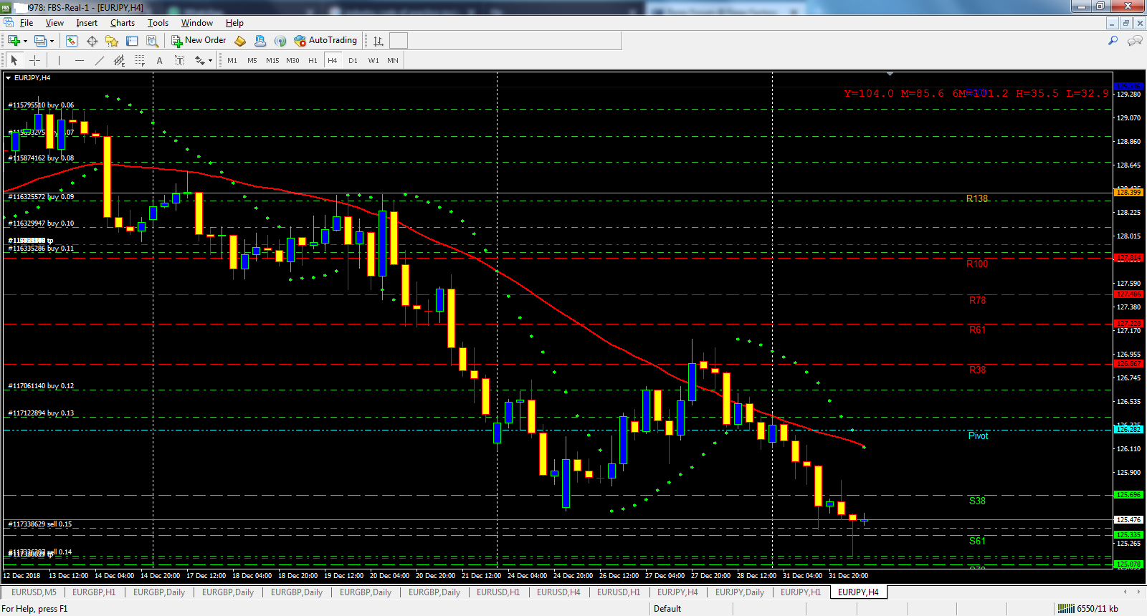Click the search magnifier in menu bar
The height and width of the screenshot is (616, 1147).
1113,41
